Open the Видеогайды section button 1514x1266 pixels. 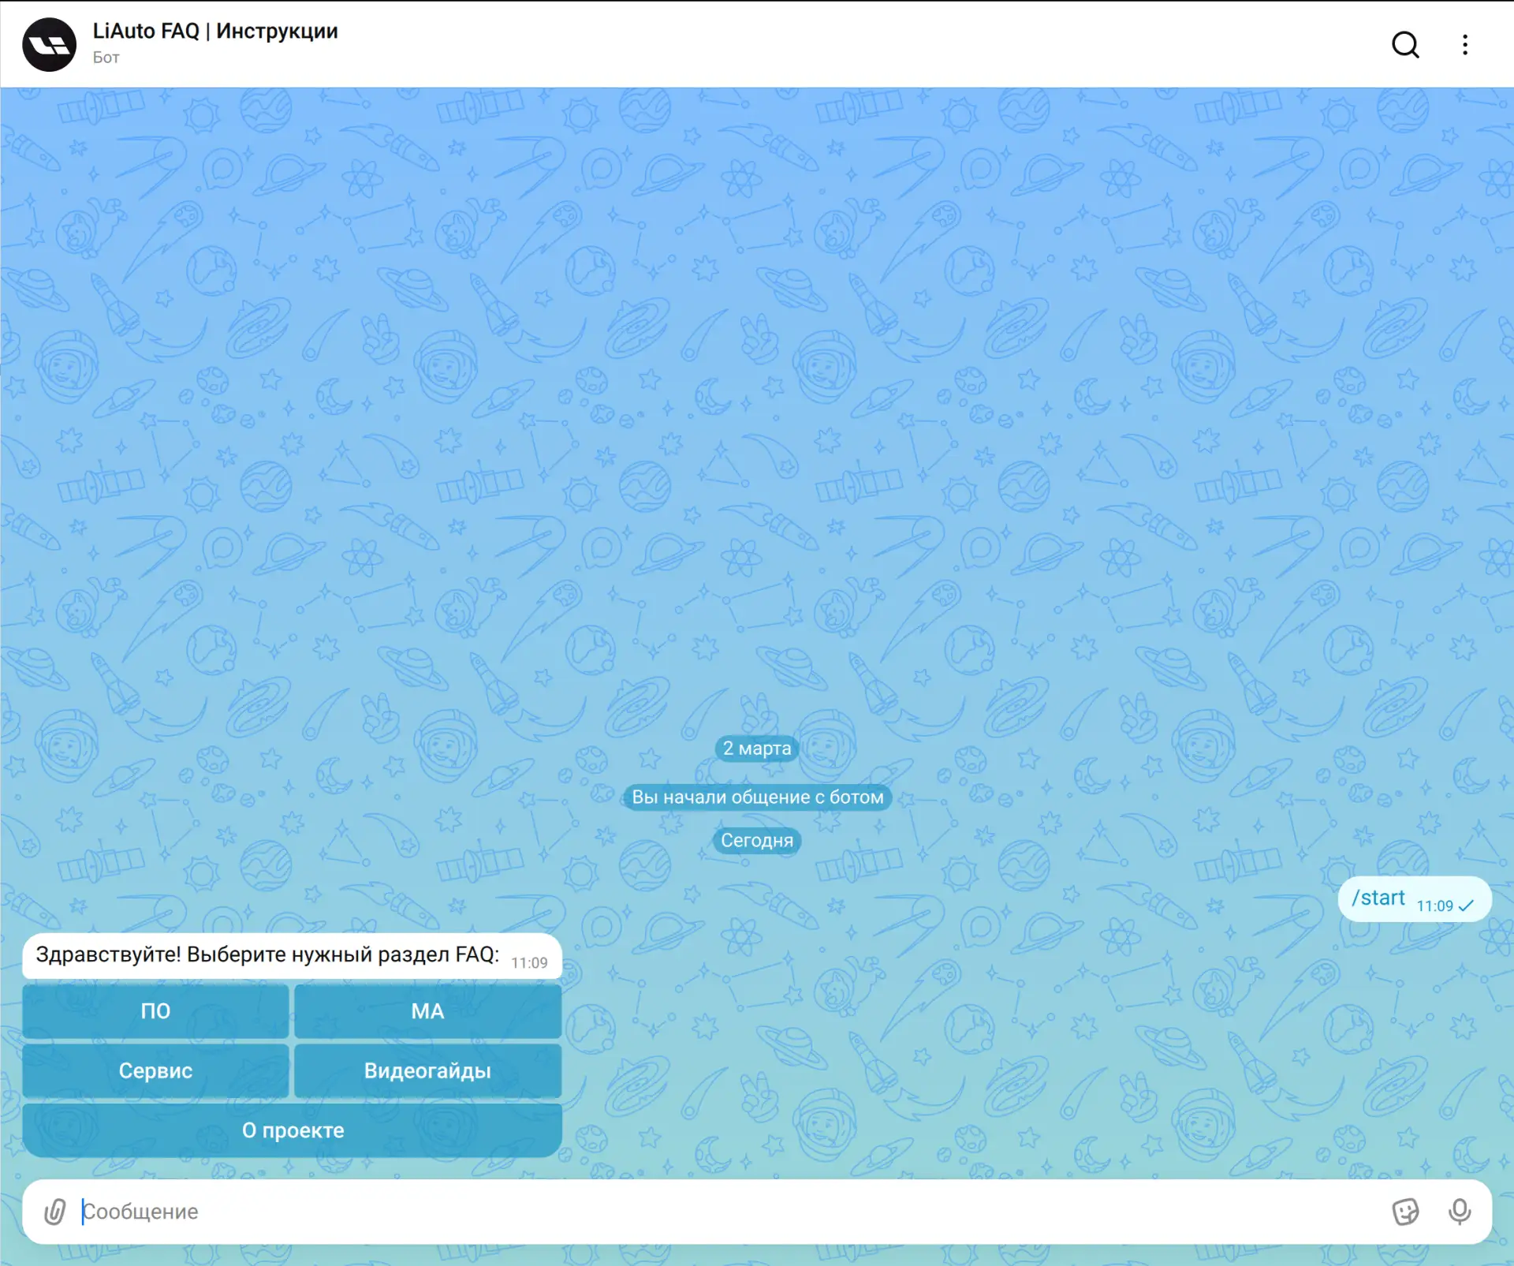tap(427, 1070)
